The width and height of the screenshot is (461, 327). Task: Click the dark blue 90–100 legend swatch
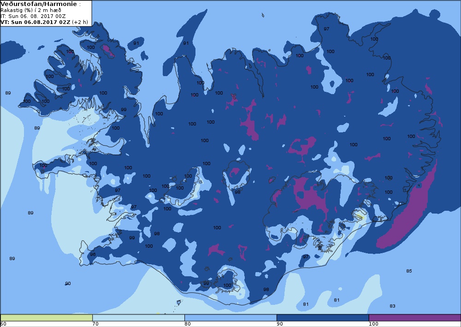pyautogui.click(x=323, y=318)
